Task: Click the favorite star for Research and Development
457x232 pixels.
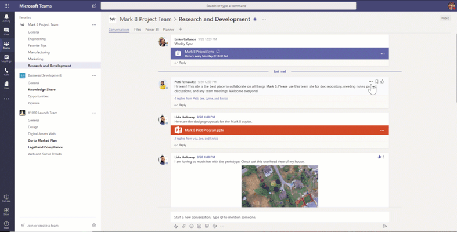Action: tap(255, 19)
